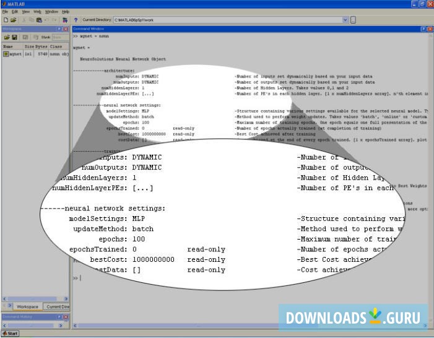Open the Web menu
Screen dimensions: 434x338
point(37,12)
